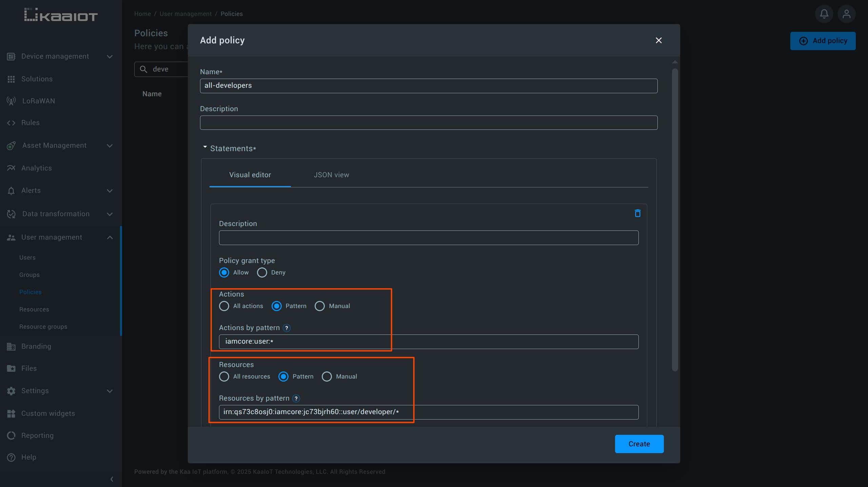The height and width of the screenshot is (487, 868).
Task: Select the Deny policy grant type
Action: click(x=261, y=272)
